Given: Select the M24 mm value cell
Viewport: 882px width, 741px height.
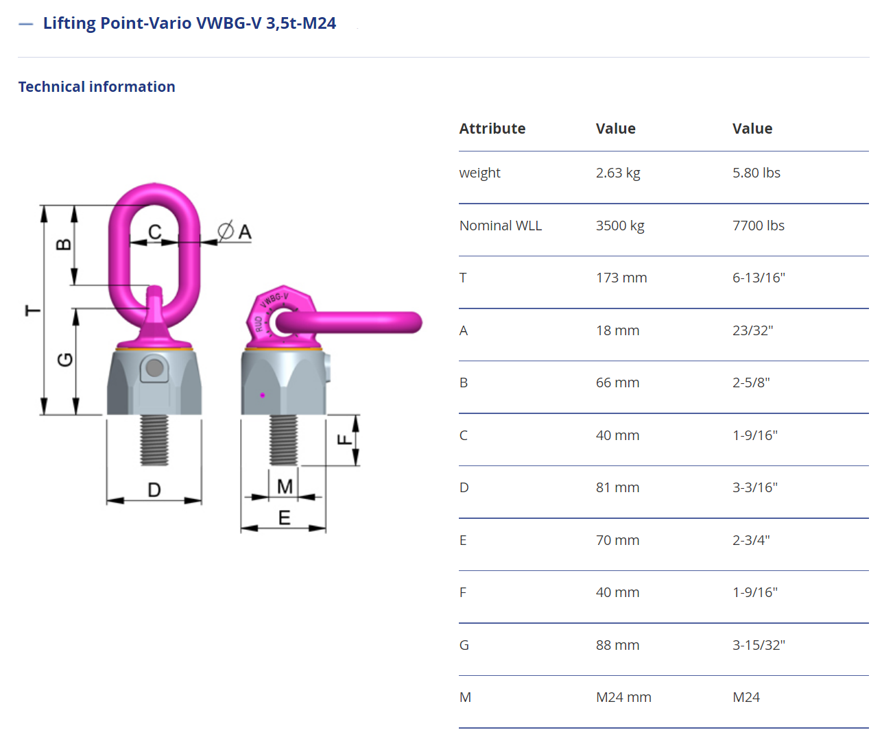Looking at the screenshot, I should pyautogui.click(x=623, y=697).
